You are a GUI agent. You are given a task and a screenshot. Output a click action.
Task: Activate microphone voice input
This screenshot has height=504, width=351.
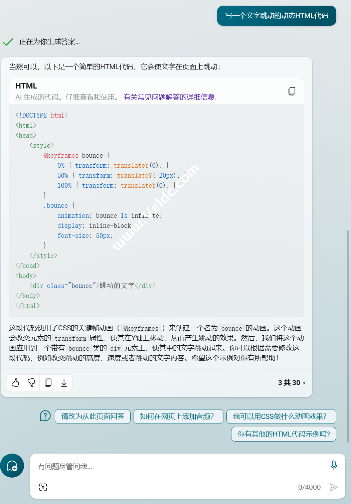pyautogui.click(x=333, y=465)
